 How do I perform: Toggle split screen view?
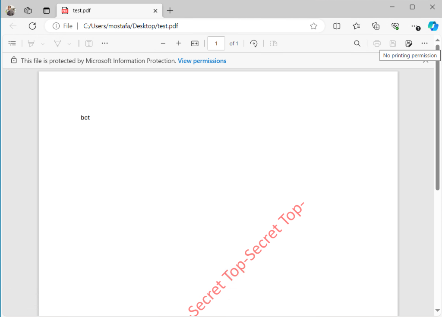(x=337, y=26)
